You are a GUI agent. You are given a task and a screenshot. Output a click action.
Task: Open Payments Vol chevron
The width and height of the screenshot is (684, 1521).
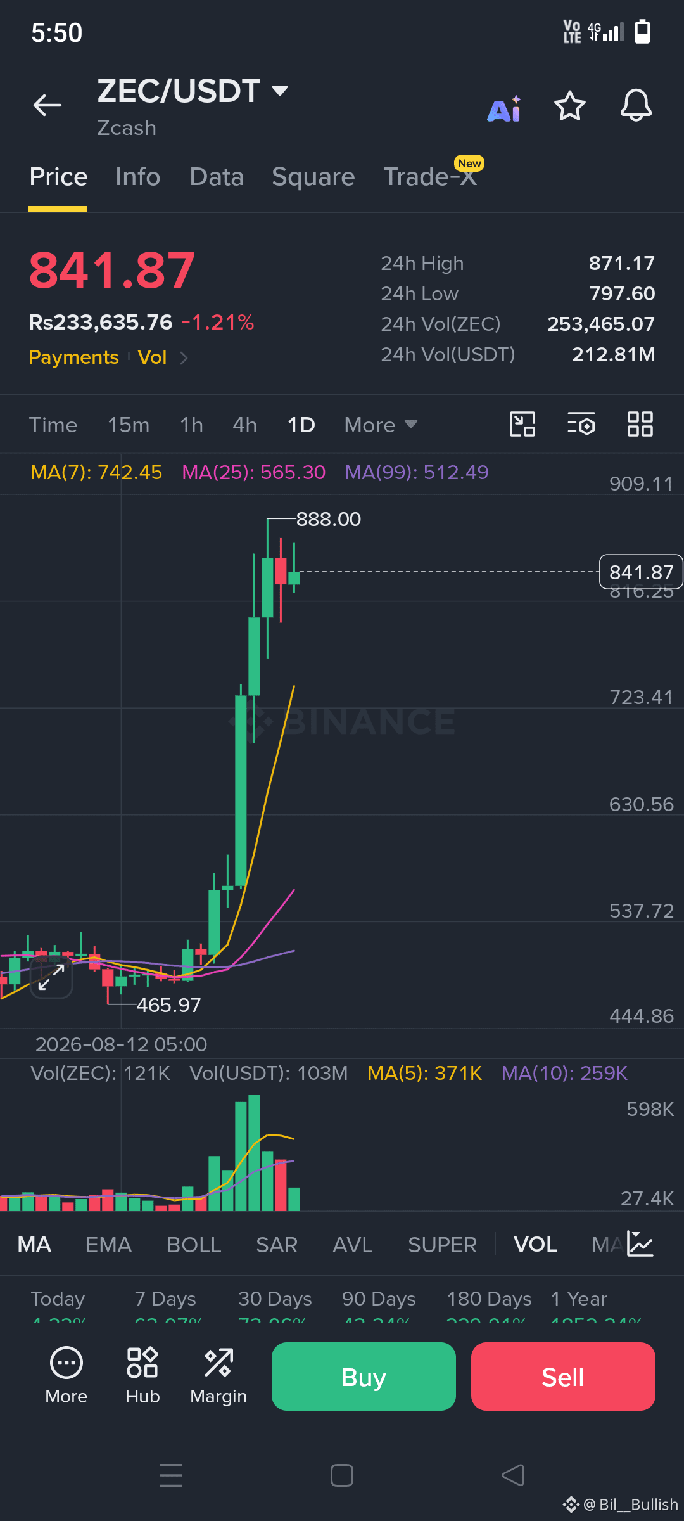(x=184, y=358)
